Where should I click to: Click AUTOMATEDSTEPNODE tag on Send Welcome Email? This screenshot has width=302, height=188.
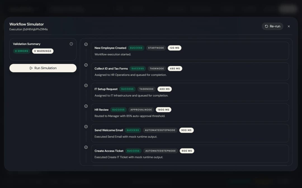click(x=160, y=130)
